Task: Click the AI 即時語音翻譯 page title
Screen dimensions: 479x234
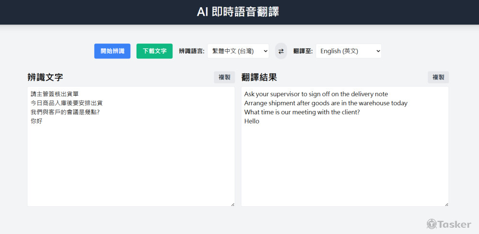Action: (x=238, y=12)
